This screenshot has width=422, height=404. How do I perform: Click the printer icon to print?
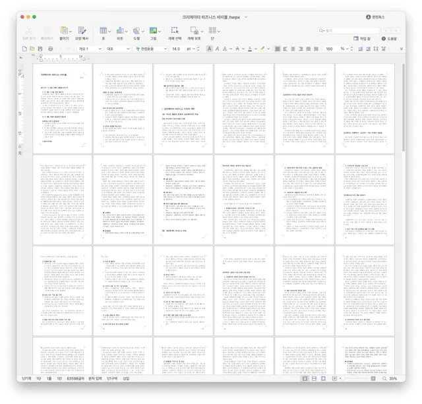tap(50, 49)
